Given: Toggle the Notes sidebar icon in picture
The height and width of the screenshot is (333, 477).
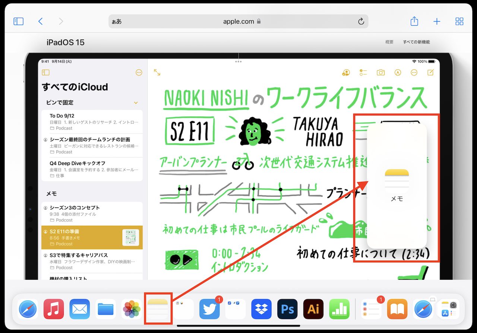Looking at the screenshot, I should [x=45, y=72].
